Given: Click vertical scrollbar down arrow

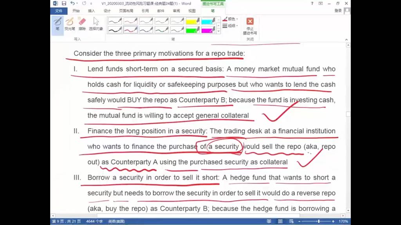Looking at the screenshot, I should 348,211.
